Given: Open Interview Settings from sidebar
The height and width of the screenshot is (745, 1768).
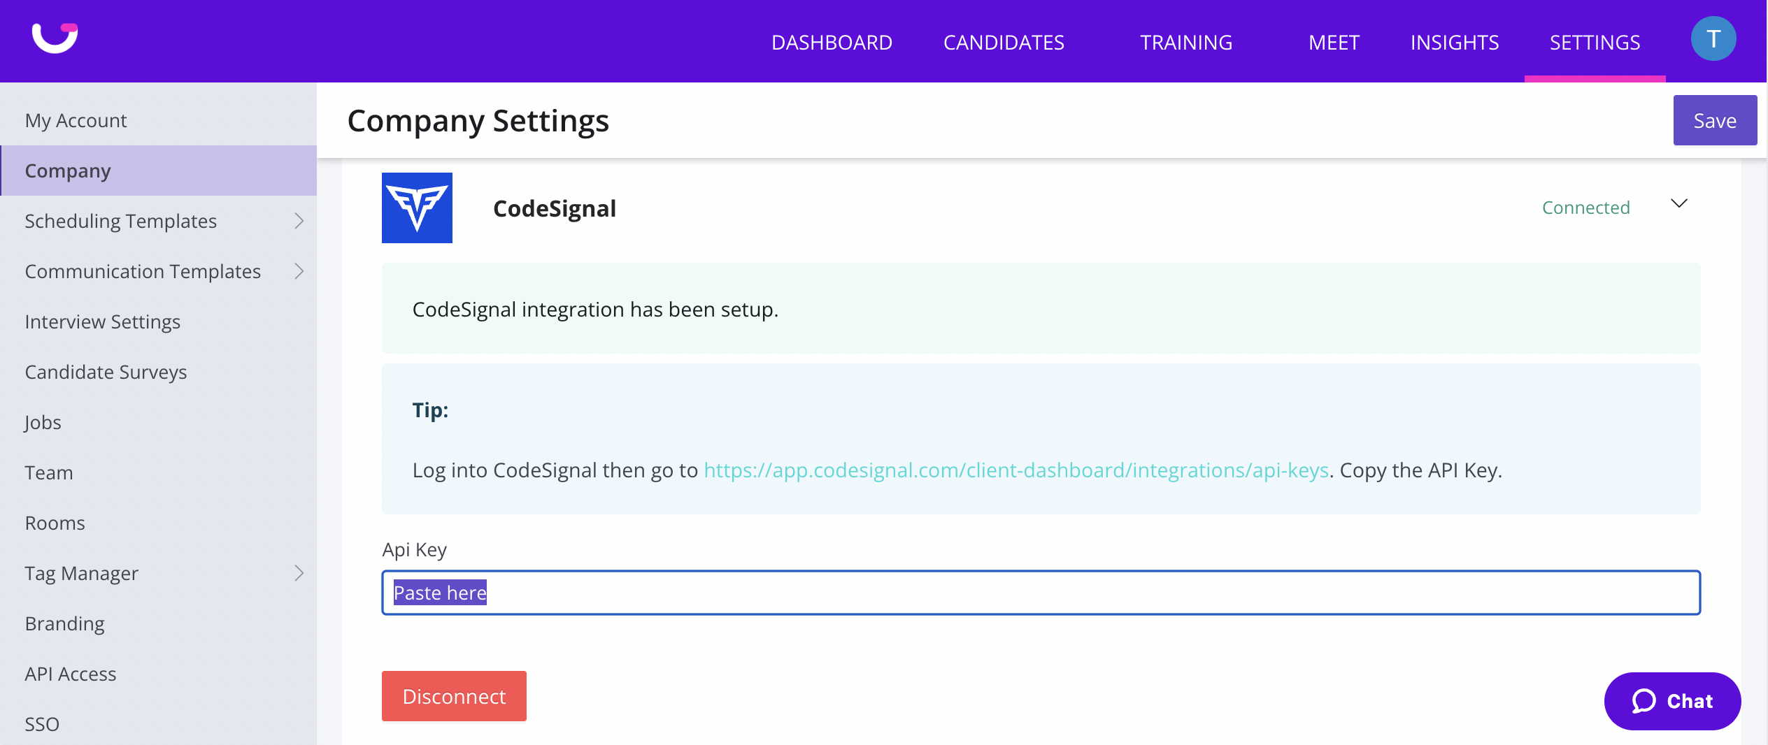Looking at the screenshot, I should [x=102, y=321].
